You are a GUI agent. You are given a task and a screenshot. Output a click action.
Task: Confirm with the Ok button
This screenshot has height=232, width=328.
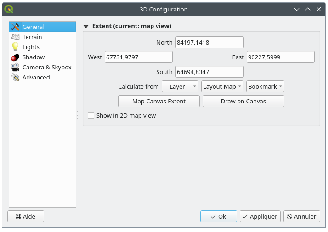tap(219, 216)
